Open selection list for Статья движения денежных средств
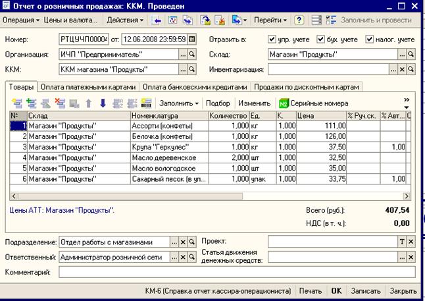Image resolution: width=425 pixels, height=301 pixels. (402, 257)
